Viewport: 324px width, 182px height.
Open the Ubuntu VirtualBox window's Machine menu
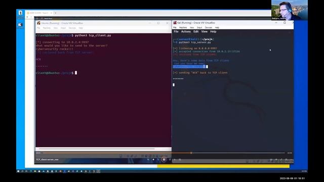tap(47, 28)
